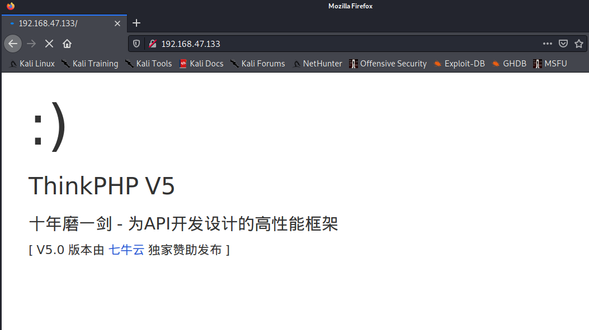Show insecure connection lock info
Screen dimensions: 589x330
coord(153,44)
